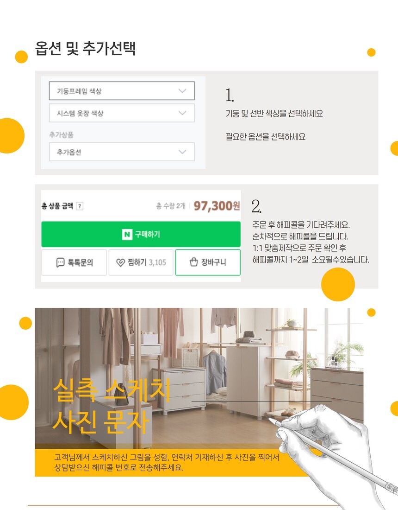The height and width of the screenshot is (510, 398).
Task: Click the closet interior photo banner
Action: point(199,392)
